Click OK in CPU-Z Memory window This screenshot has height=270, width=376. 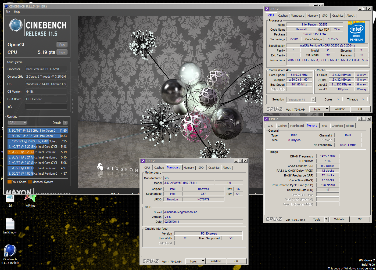[x=360, y=219]
